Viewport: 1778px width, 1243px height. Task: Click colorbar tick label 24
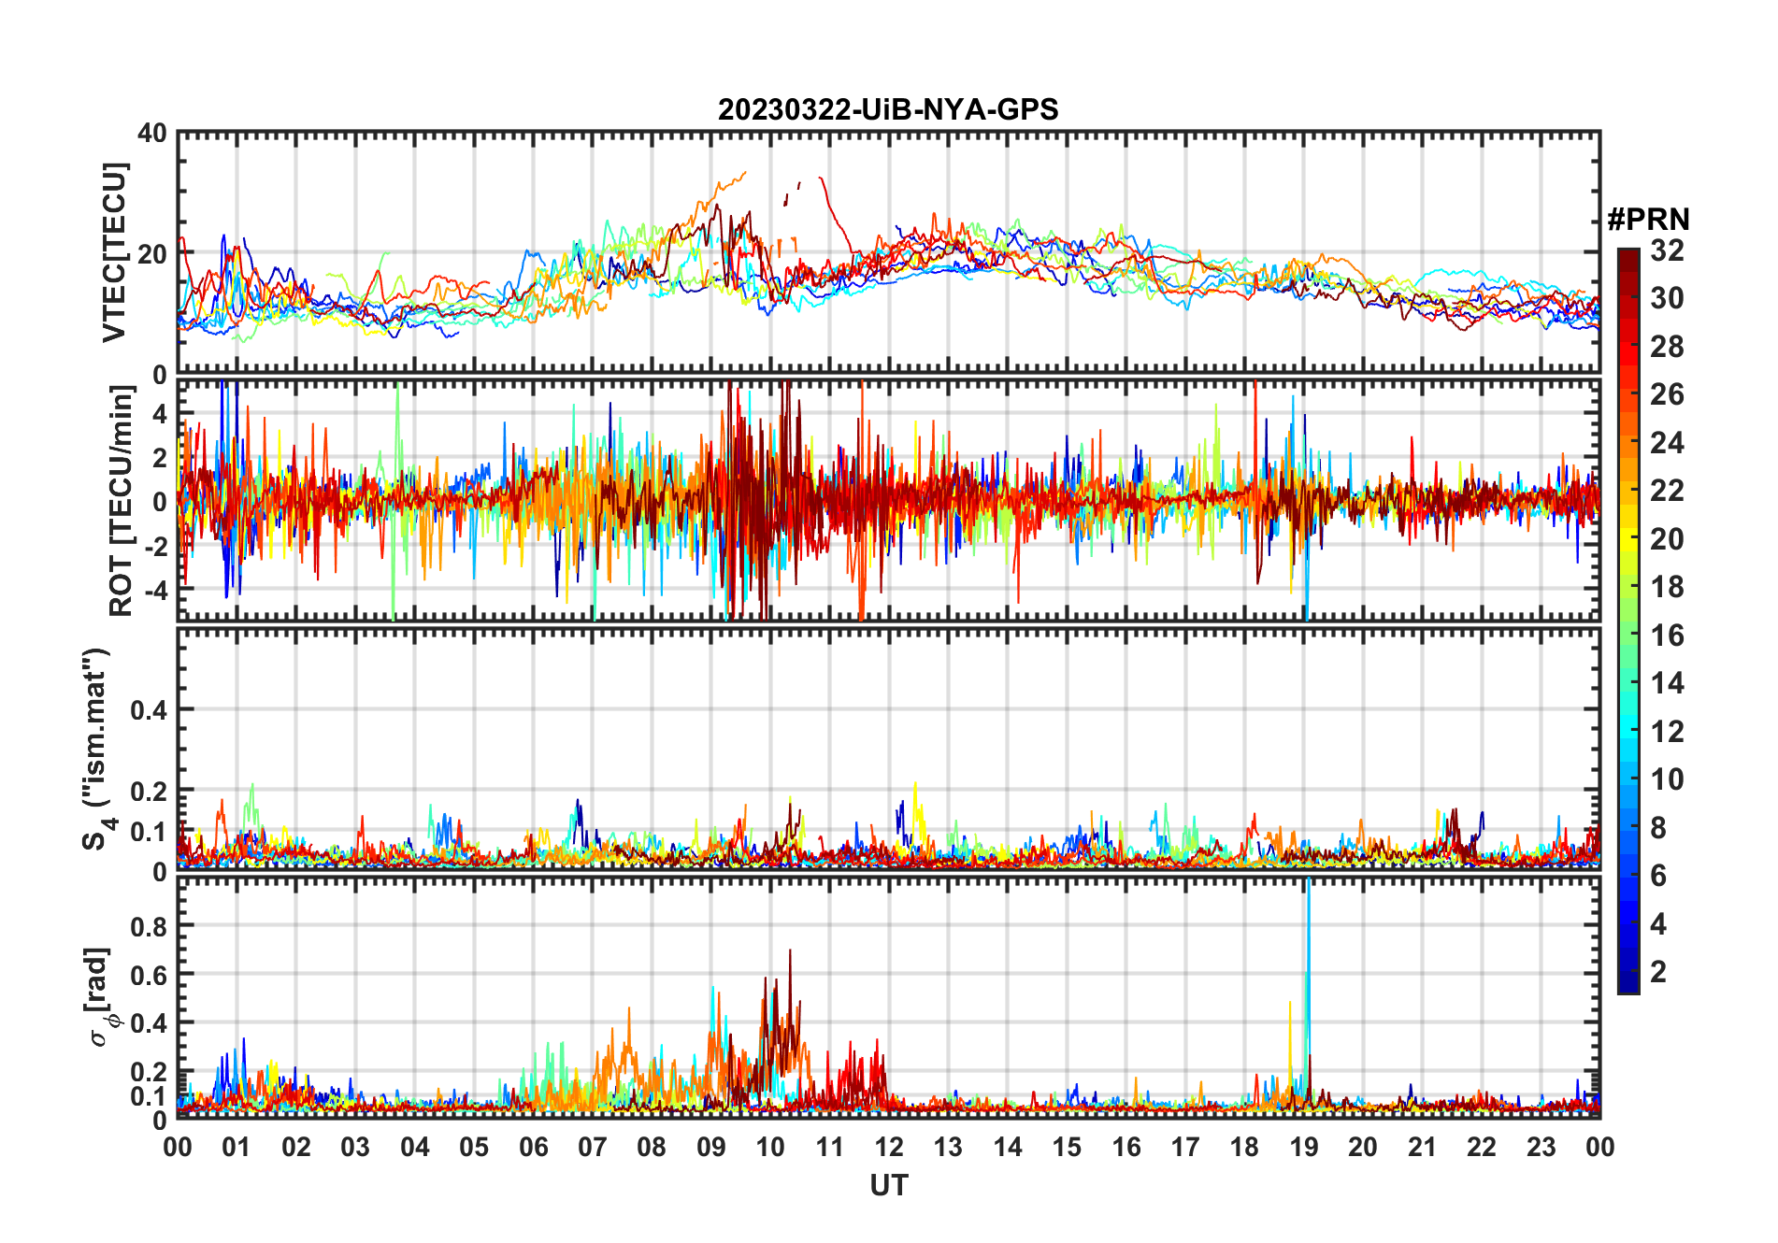pos(1667,443)
